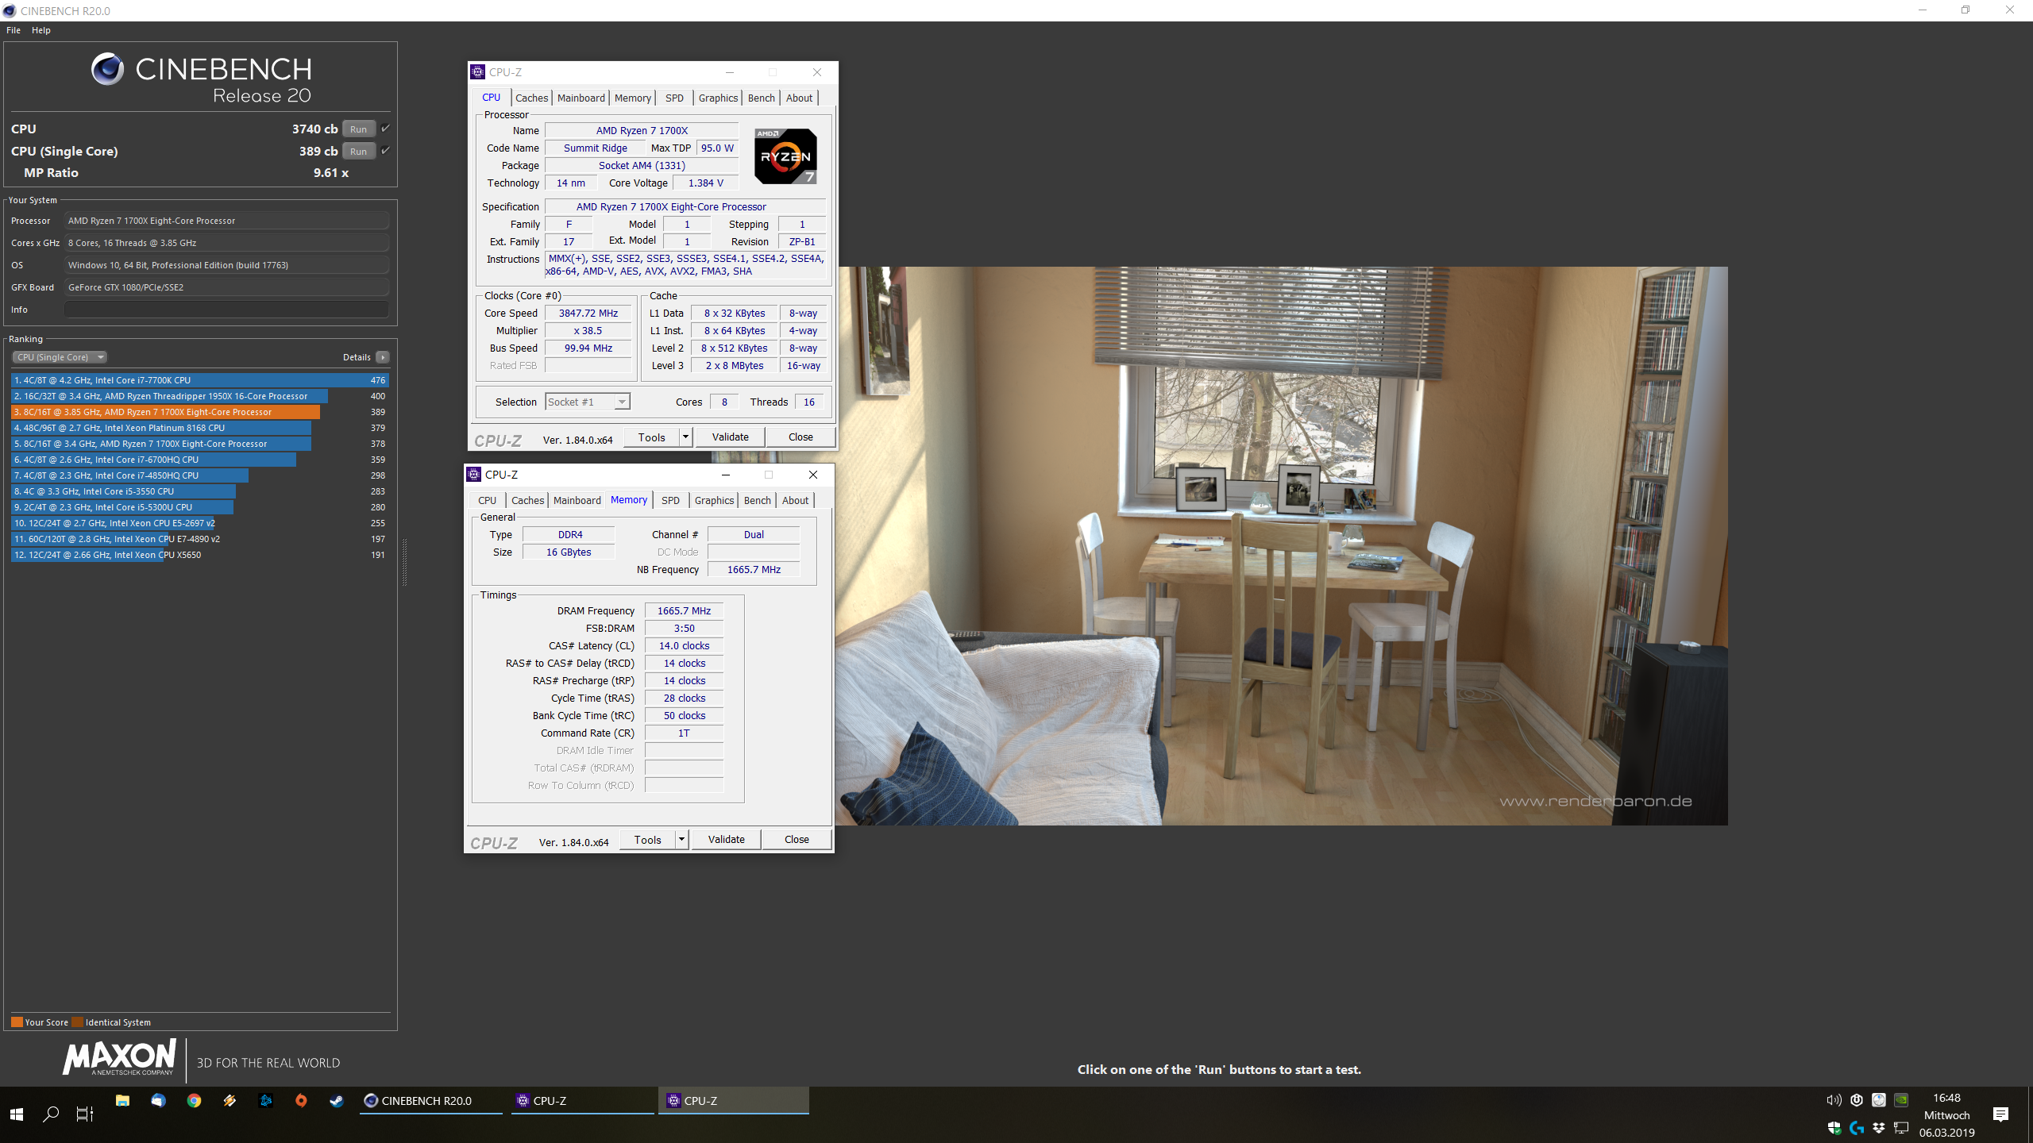Click the power hexagon tray icon

coord(1857,1100)
